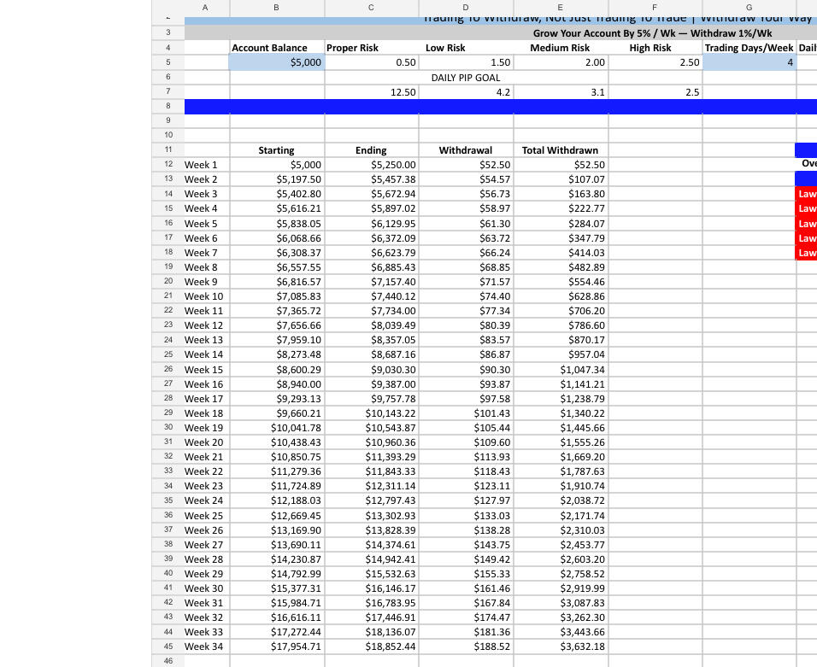Viewport: 817px width, 667px height.
Task: Select the pip goal cell 12.50
Action: [x=372, y=92]
